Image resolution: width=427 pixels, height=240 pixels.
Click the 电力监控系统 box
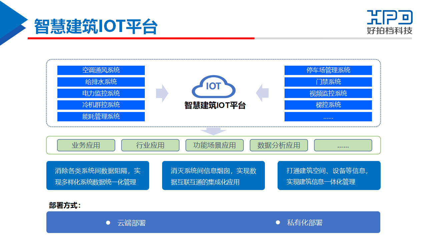click(101, 93)
